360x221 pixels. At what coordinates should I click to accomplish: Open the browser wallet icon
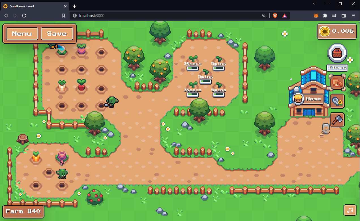point(344,16)
